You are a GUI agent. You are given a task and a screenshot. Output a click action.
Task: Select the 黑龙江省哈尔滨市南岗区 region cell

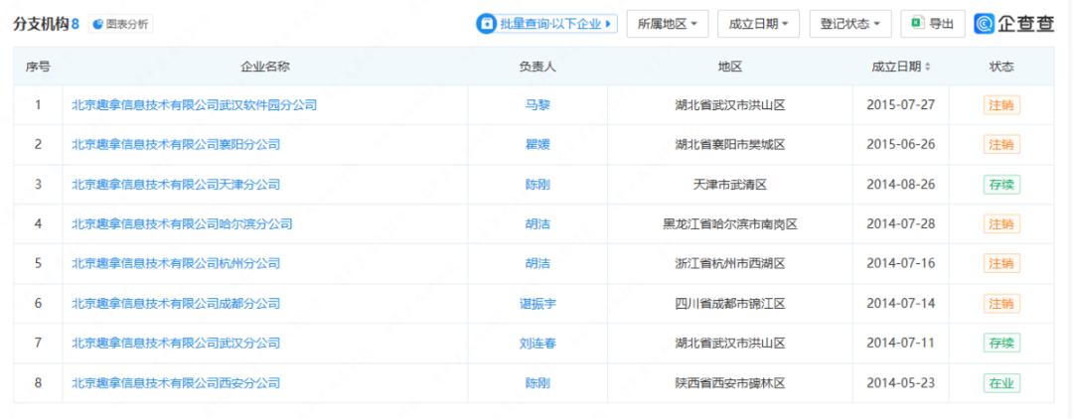pyautogui.click(x=730, y=224)
